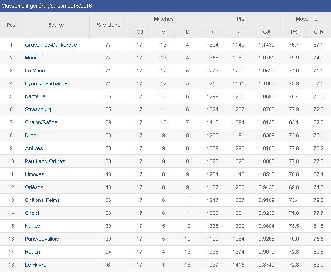Click the Monaco team link
The image size is (331, 272).
click(x=34, y=58)
